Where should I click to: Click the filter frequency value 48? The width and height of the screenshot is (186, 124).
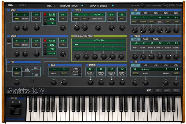77,14
